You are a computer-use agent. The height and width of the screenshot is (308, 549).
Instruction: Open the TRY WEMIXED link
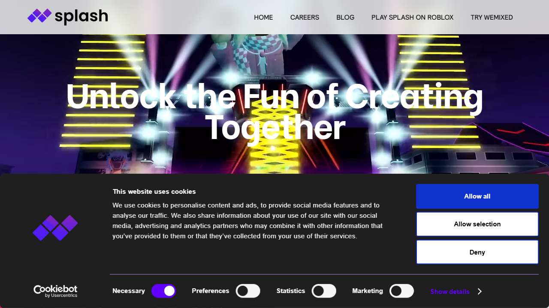click(x=492, y=18)
